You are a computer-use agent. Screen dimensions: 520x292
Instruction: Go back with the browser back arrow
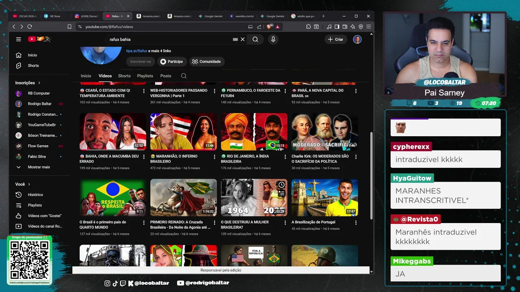tap(14, 27)
